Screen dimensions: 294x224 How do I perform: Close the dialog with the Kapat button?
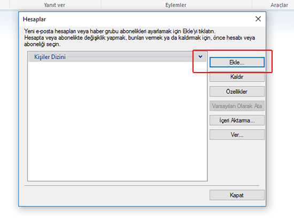(x=237, y=195)
